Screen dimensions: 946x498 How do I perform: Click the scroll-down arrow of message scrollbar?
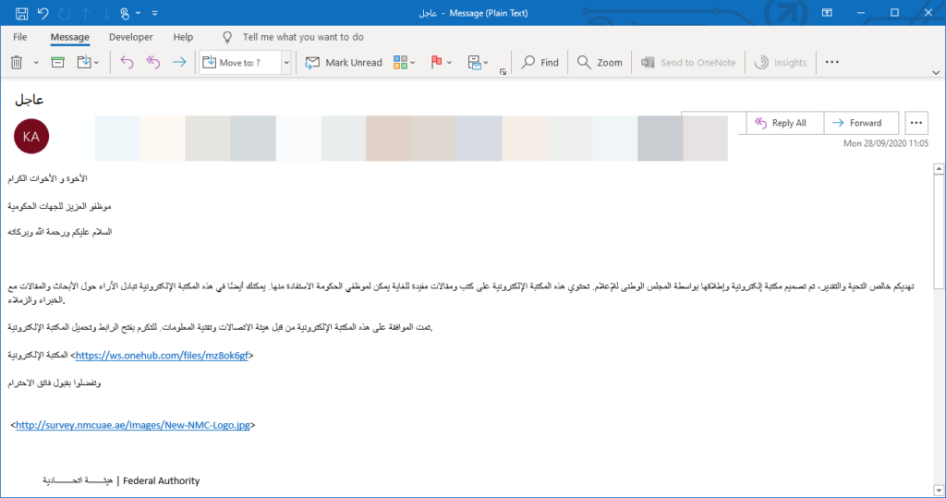(x=939, y=490)
